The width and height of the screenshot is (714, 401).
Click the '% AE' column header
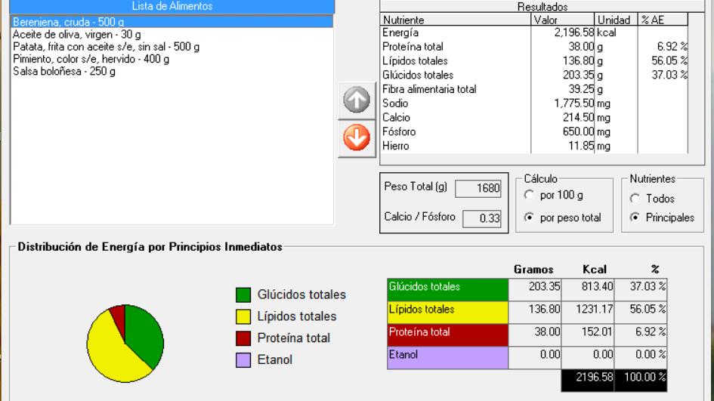coord(663,20)
